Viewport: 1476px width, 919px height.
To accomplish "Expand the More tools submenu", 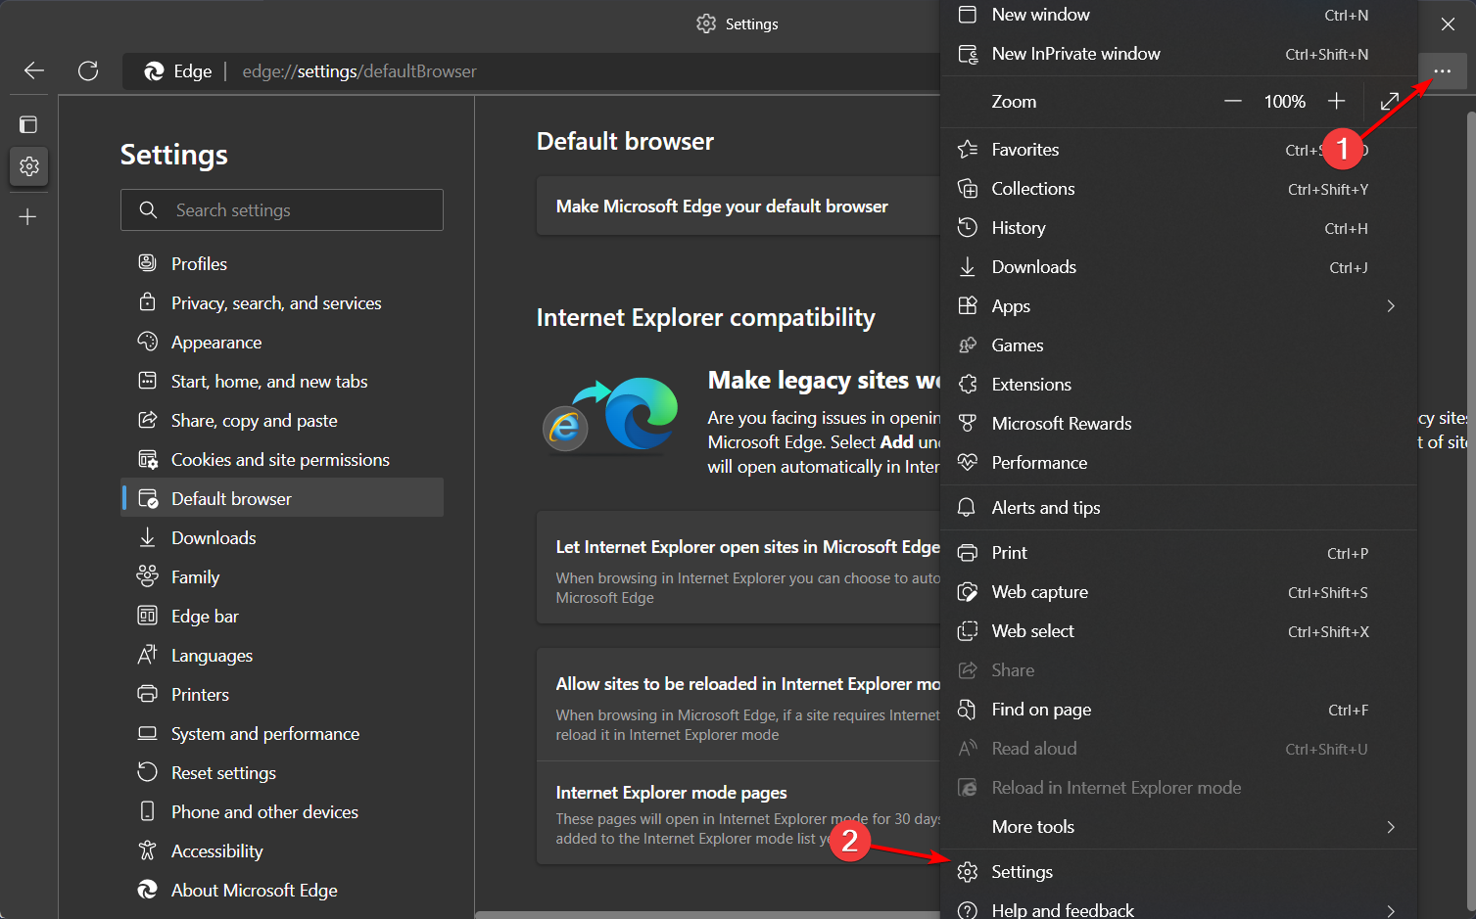I will (x=1390, y=827).
